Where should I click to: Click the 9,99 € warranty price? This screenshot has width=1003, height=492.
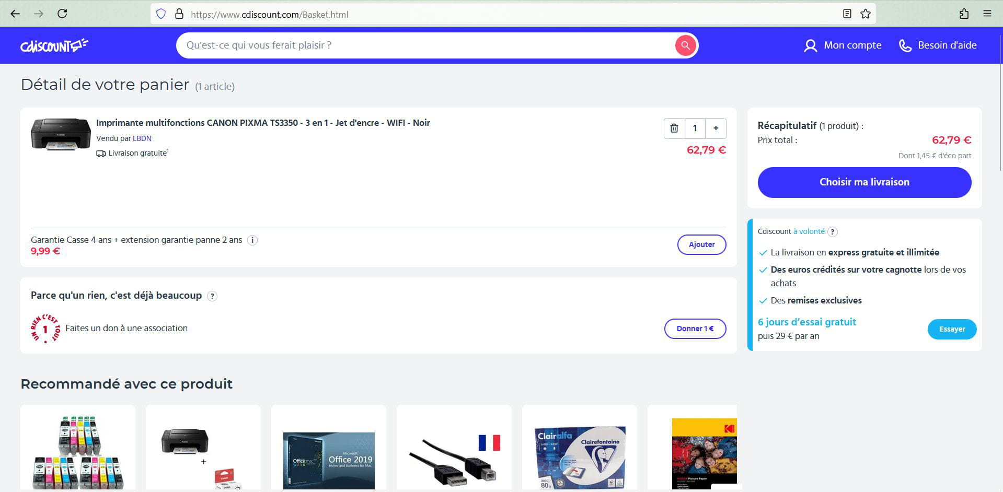(x=45, y=251)
